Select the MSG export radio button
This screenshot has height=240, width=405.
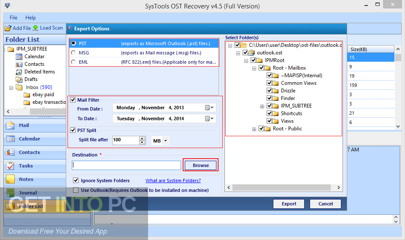click(73, 53)
